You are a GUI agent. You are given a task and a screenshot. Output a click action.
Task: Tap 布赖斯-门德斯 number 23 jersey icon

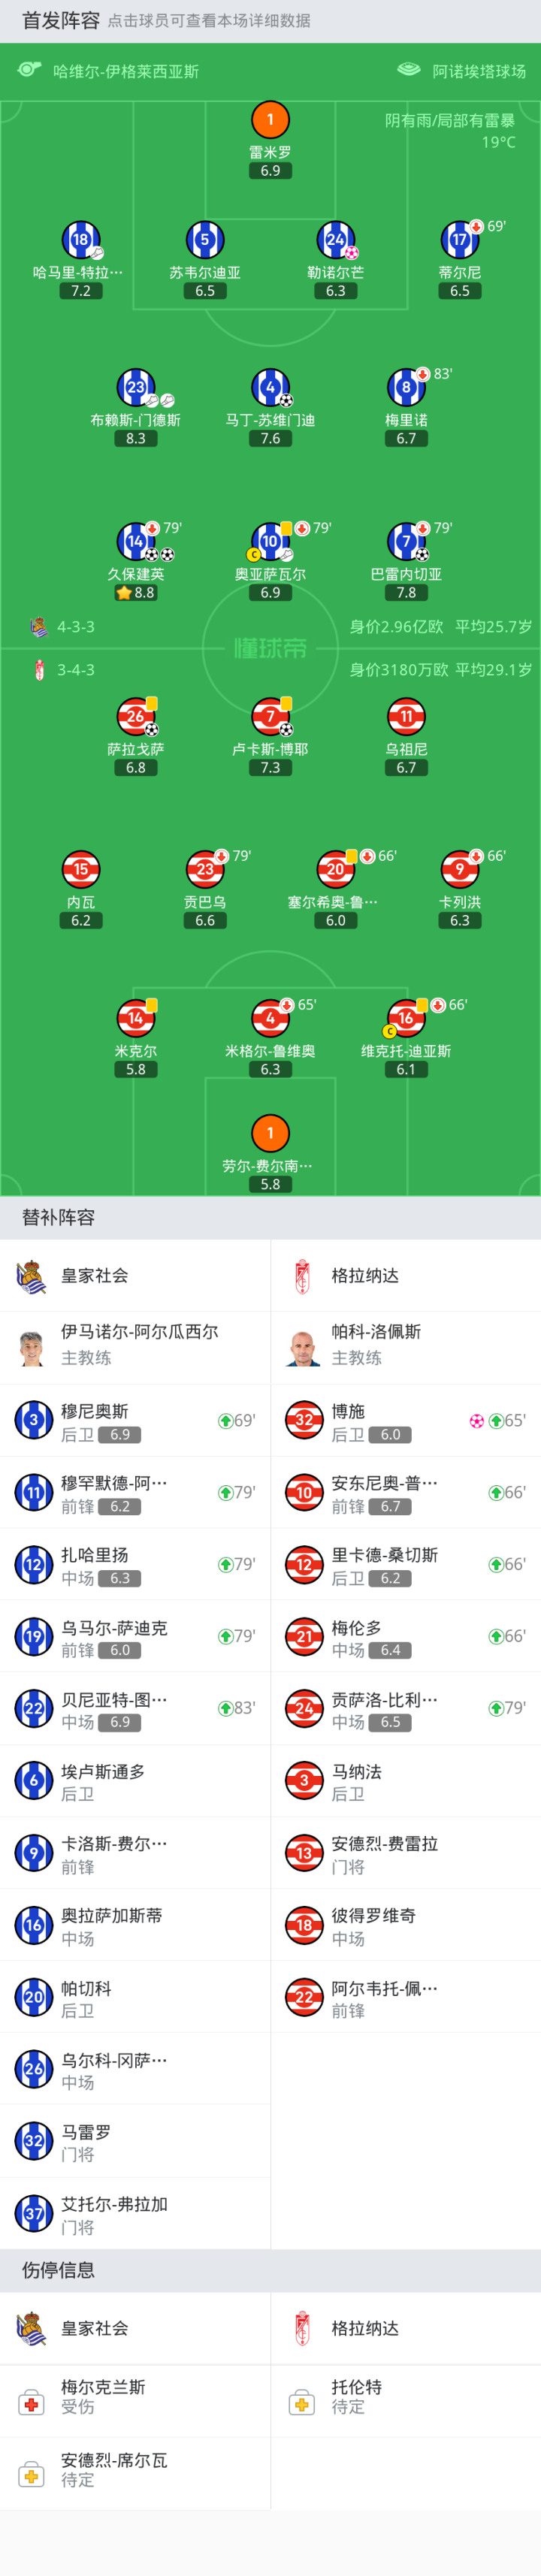point(135,387)
